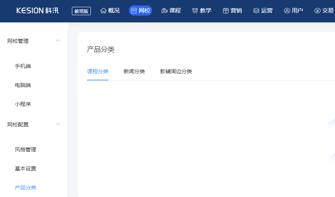Click the 产品分类 page title
335x197 pixels.
101,49
